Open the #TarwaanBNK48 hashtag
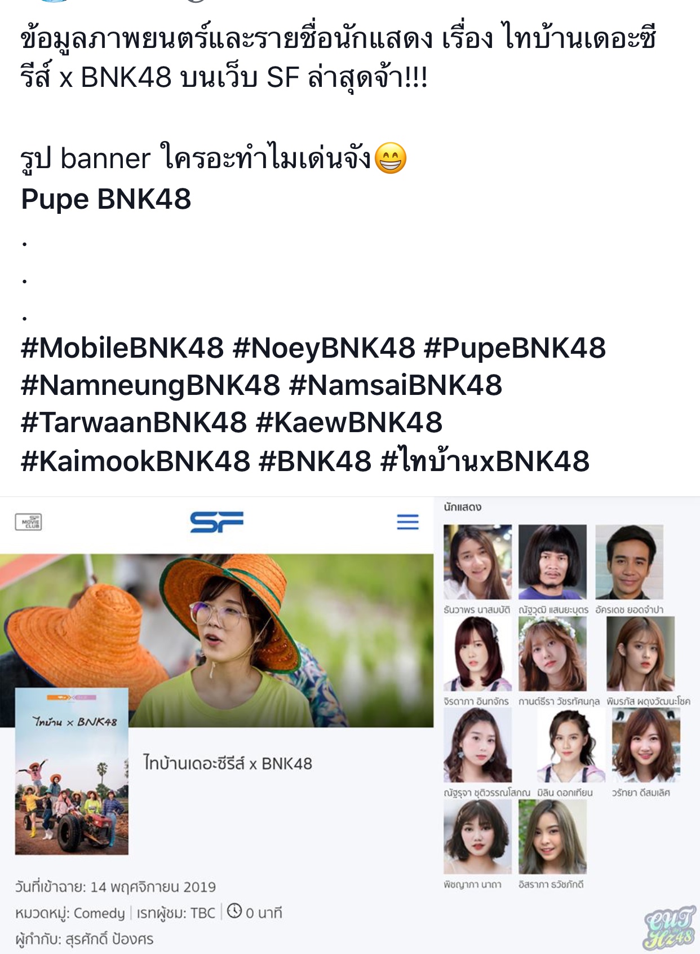Image resolution: width=700 pixels, height=954 pixels. tap(134, 423)
